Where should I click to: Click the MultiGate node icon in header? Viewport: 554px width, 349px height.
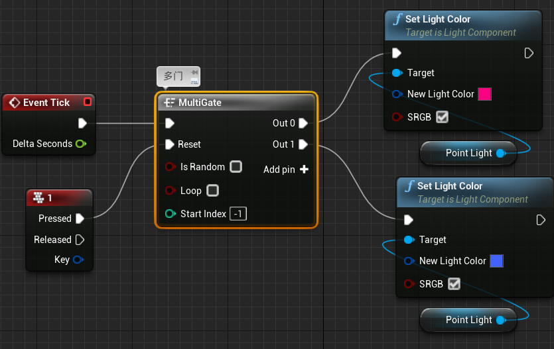pyautogui.click(x=169, y=103)
